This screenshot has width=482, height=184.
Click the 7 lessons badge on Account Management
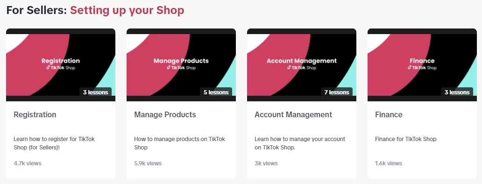point(337,92)
